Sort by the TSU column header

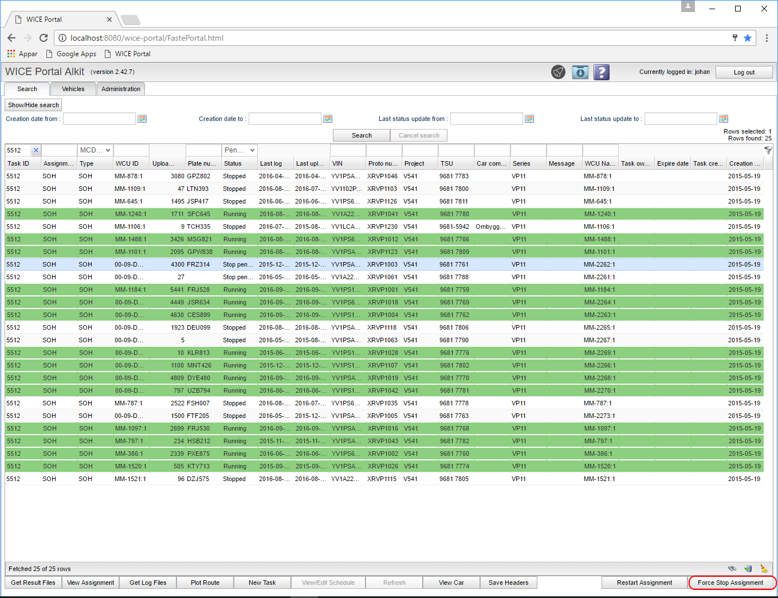pos(456,163)
